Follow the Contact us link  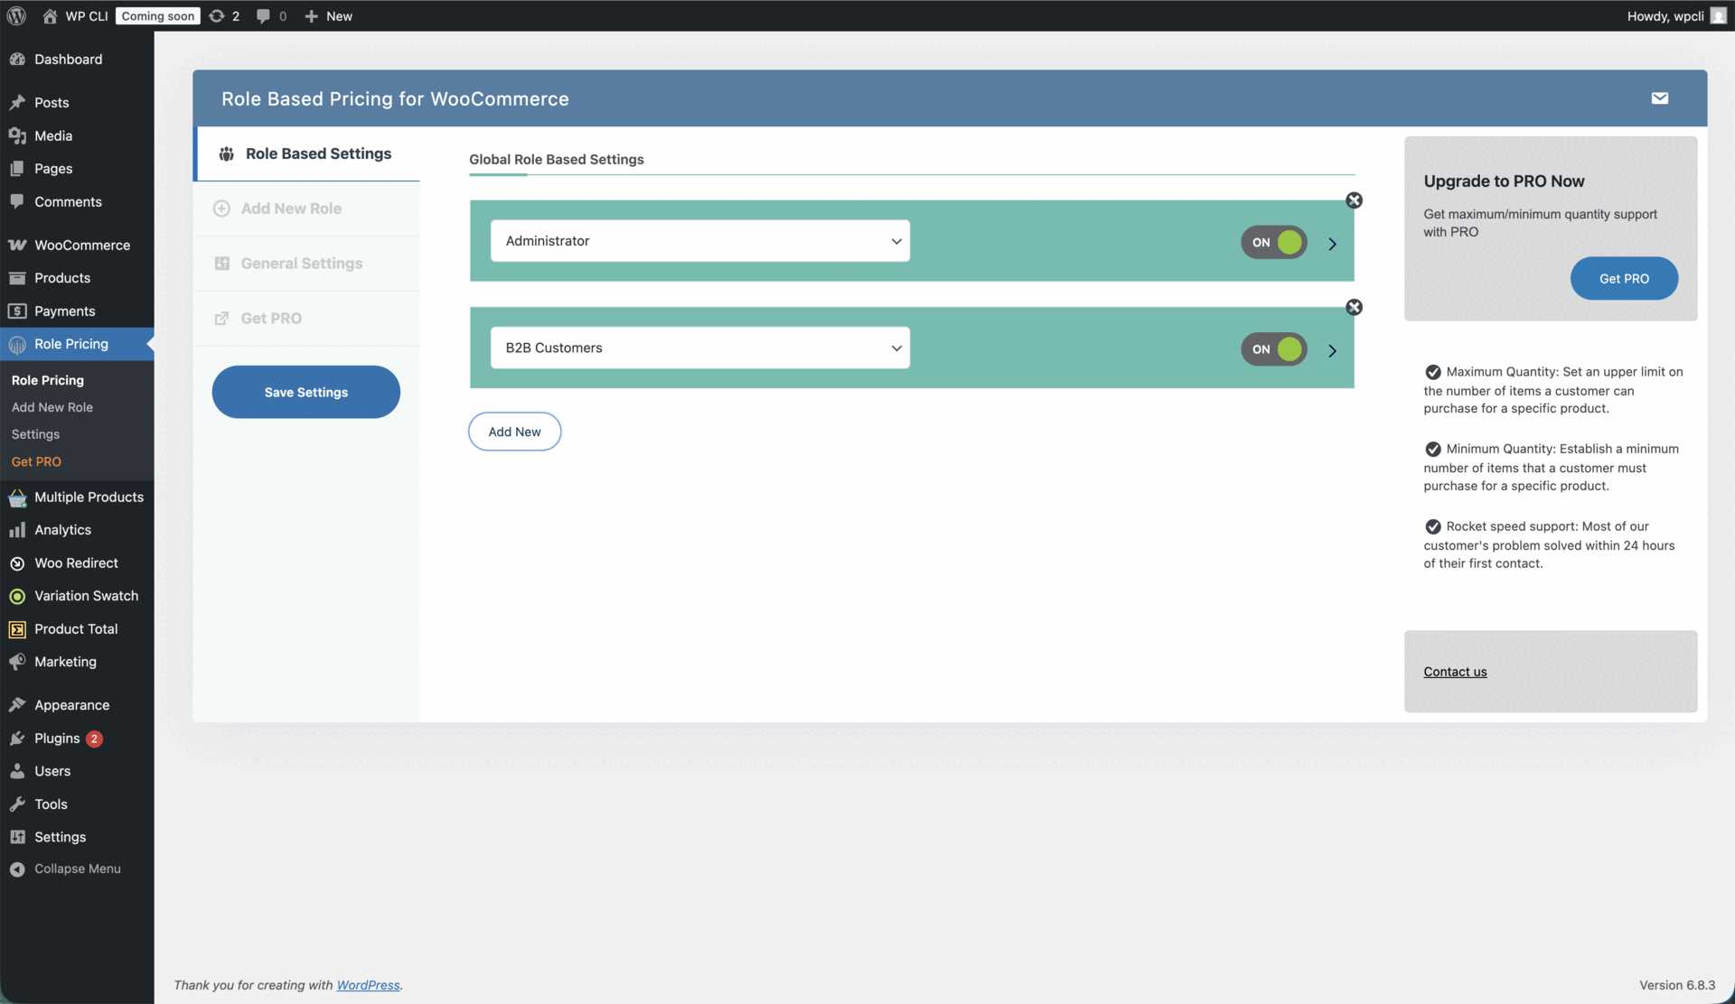(1455, 672)
